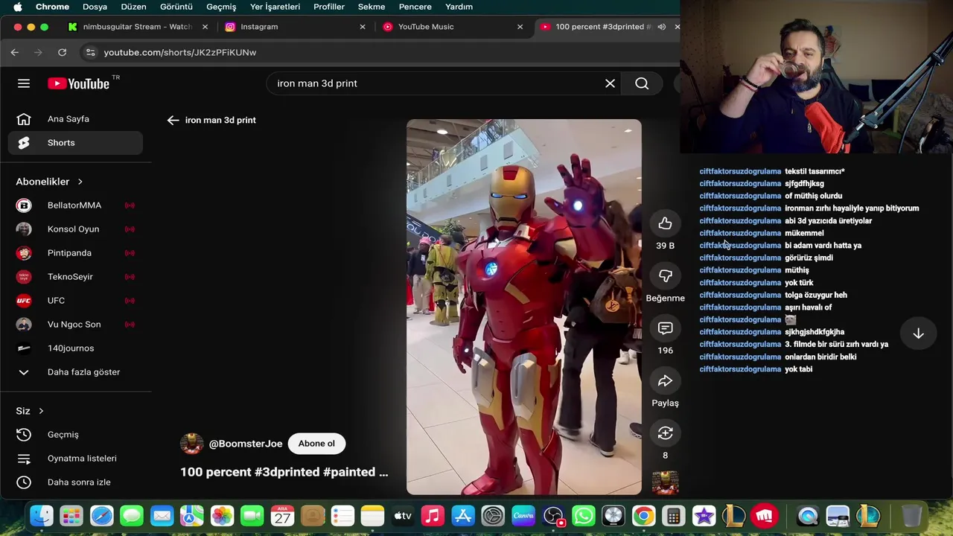Image resolution: width=953 pixels, height=536 pixels.
Task: Click the Iron Man video player
Action: tap(523, 307)
